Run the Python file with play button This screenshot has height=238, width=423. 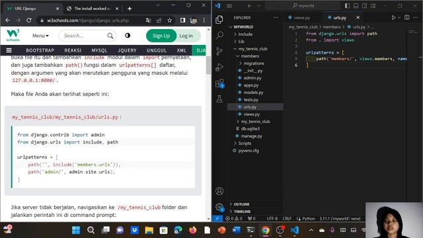pyautogui.click(x=393, y=18)
